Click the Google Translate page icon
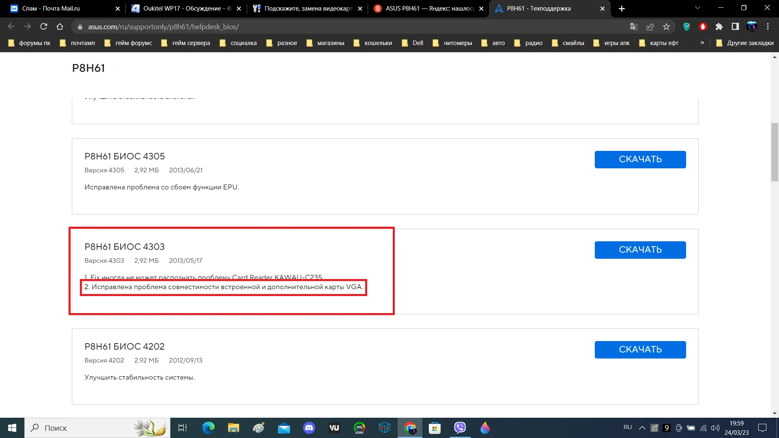 click(x=633, y=27)
